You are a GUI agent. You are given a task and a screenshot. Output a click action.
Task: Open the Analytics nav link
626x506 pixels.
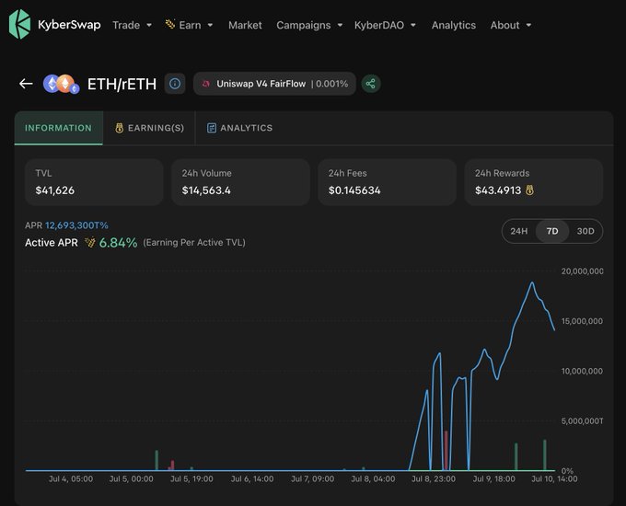click(454, 25)
